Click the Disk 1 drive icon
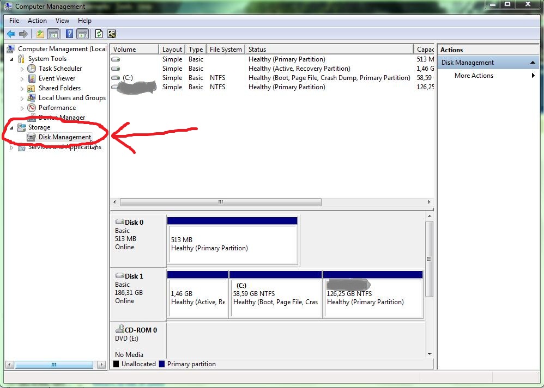The height and width of the screenshot is (388, 544). (120, 276)
